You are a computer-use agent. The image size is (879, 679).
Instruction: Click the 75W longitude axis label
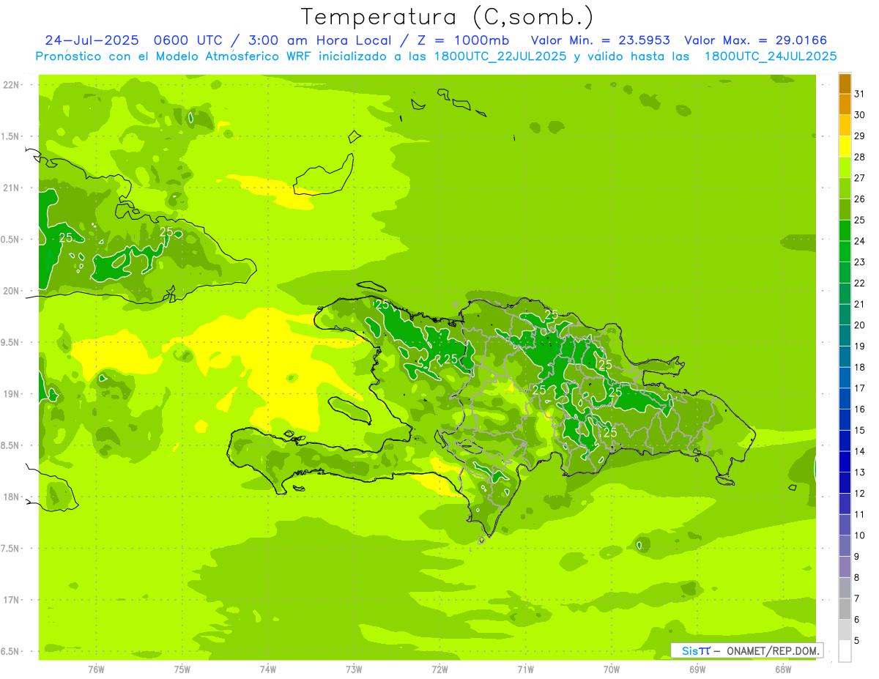pos(182,669)
